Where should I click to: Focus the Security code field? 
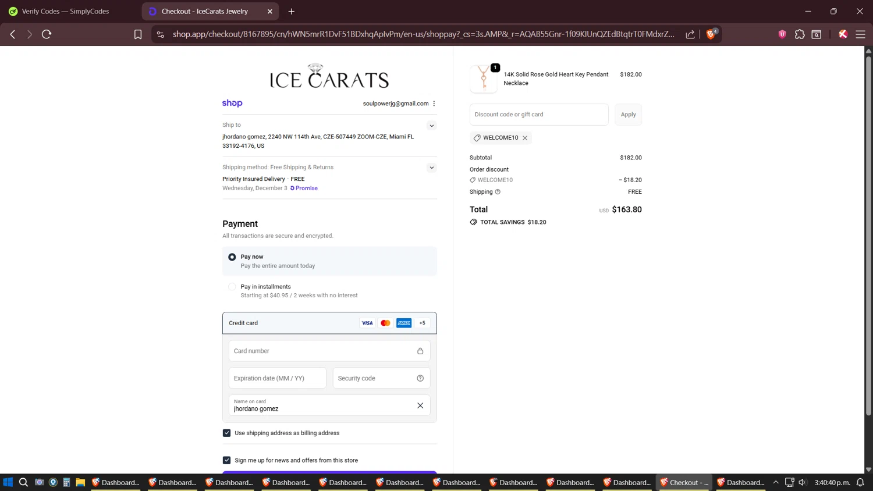click(x=381, y=378)
